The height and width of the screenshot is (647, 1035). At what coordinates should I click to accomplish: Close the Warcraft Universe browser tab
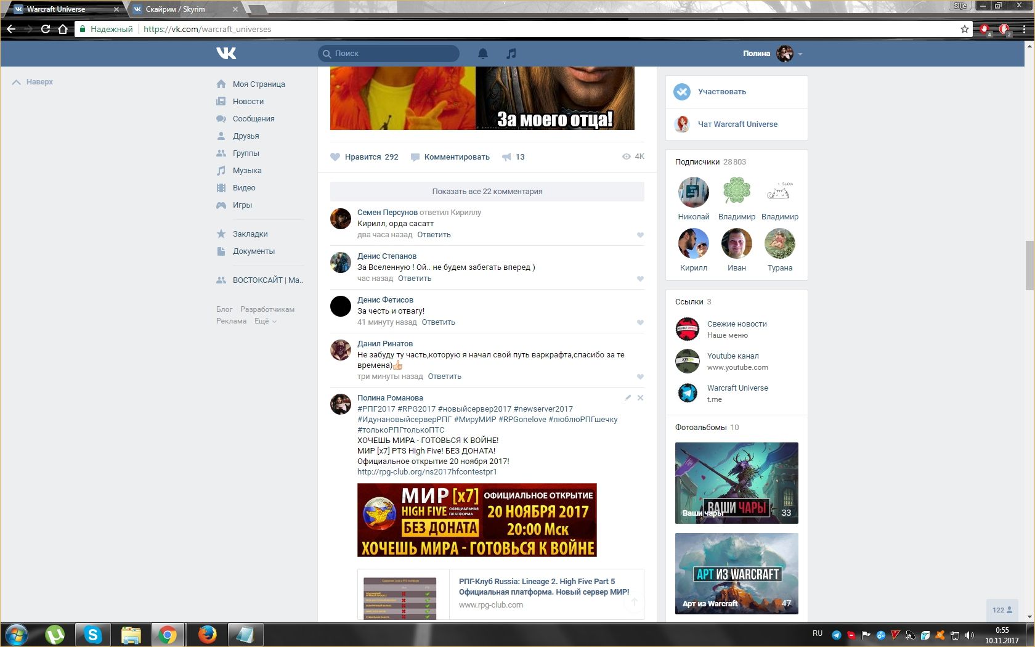tap(116, 9)
